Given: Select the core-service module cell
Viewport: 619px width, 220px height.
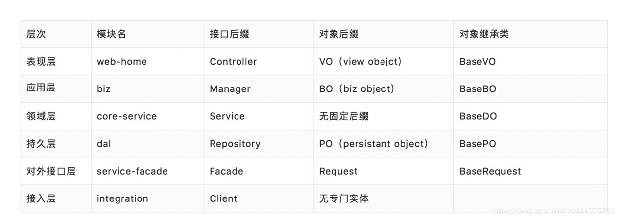Looking at the screenshot, I should point(147,116).
